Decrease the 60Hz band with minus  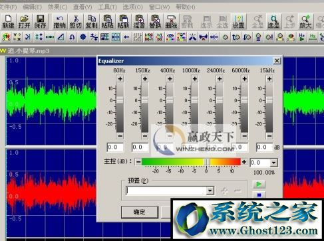click(120, 135)
